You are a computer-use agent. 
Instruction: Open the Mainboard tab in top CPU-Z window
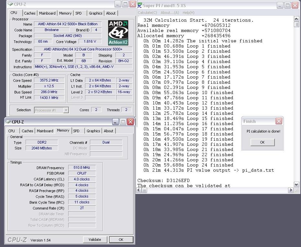pyautogui.click(x=47, y=13)
